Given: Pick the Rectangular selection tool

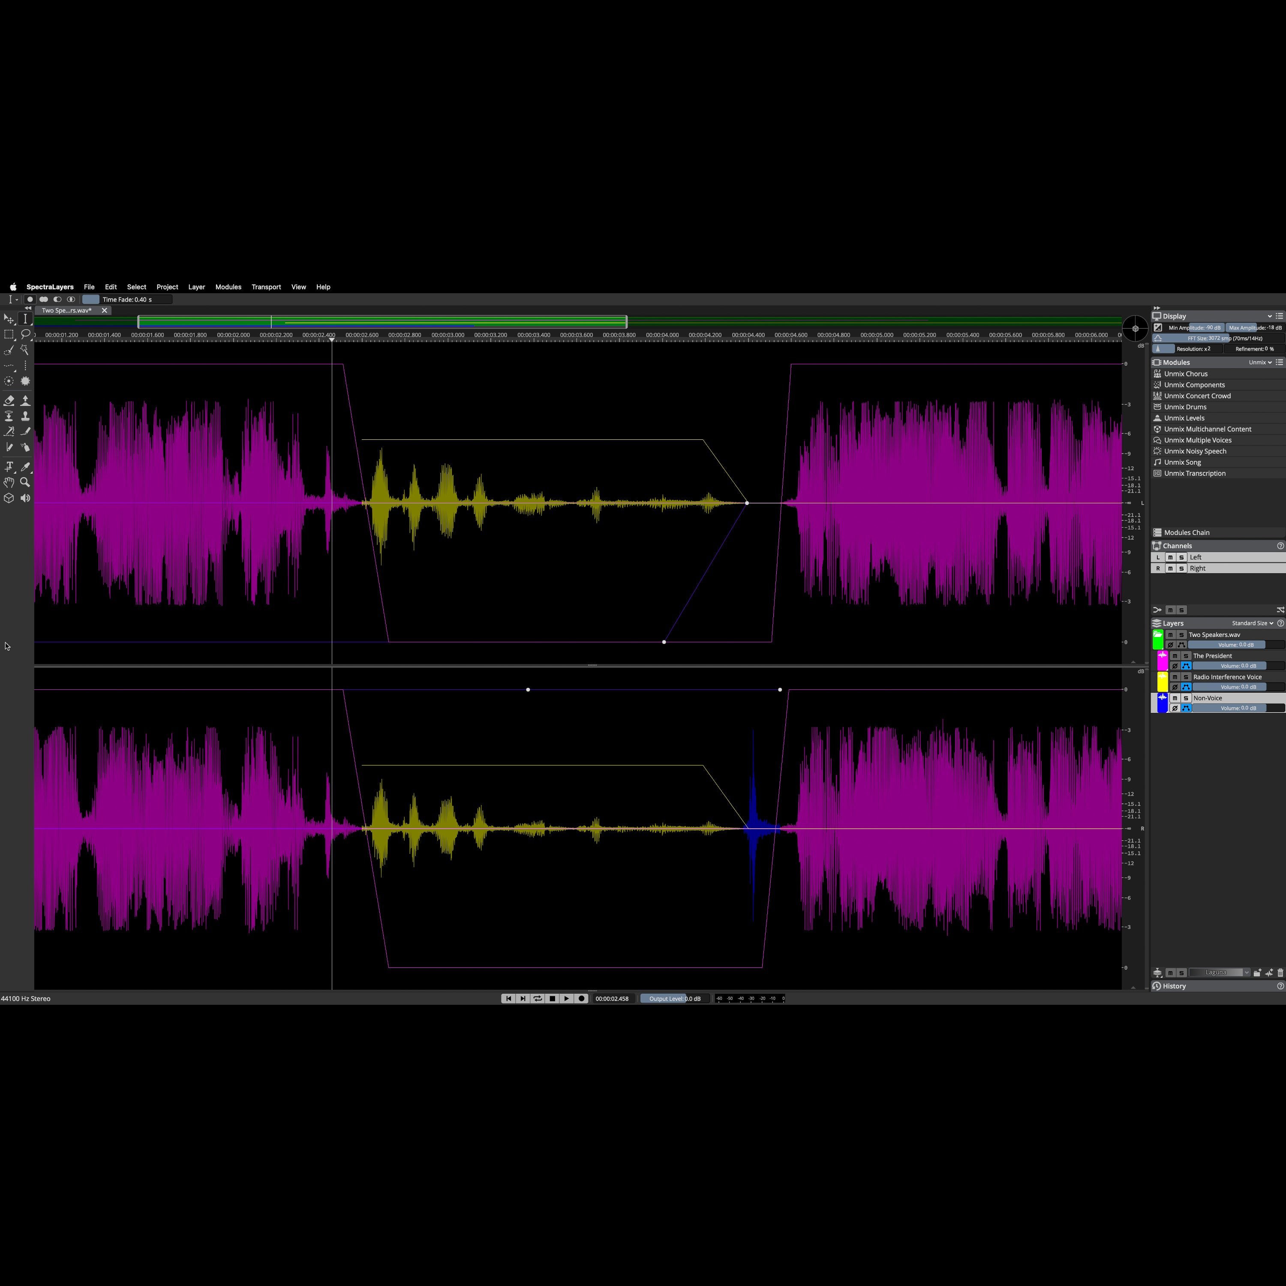Looking at the screenshot, I should tap(9, 334).
